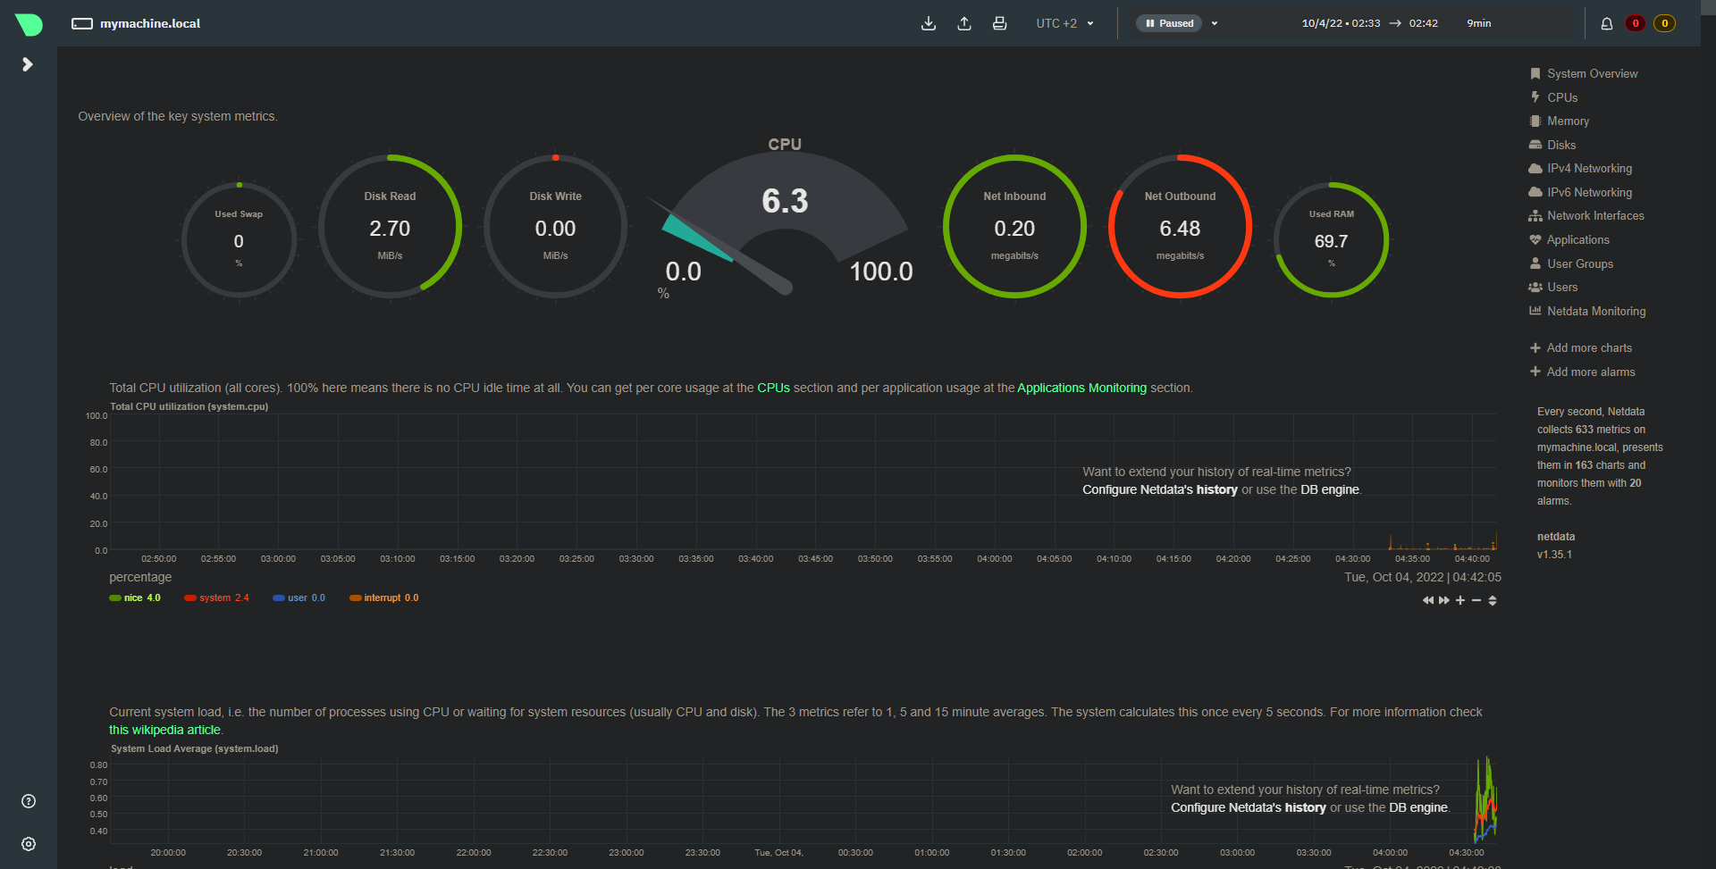Go to Memory section in menu

[x=1568, y=121]
